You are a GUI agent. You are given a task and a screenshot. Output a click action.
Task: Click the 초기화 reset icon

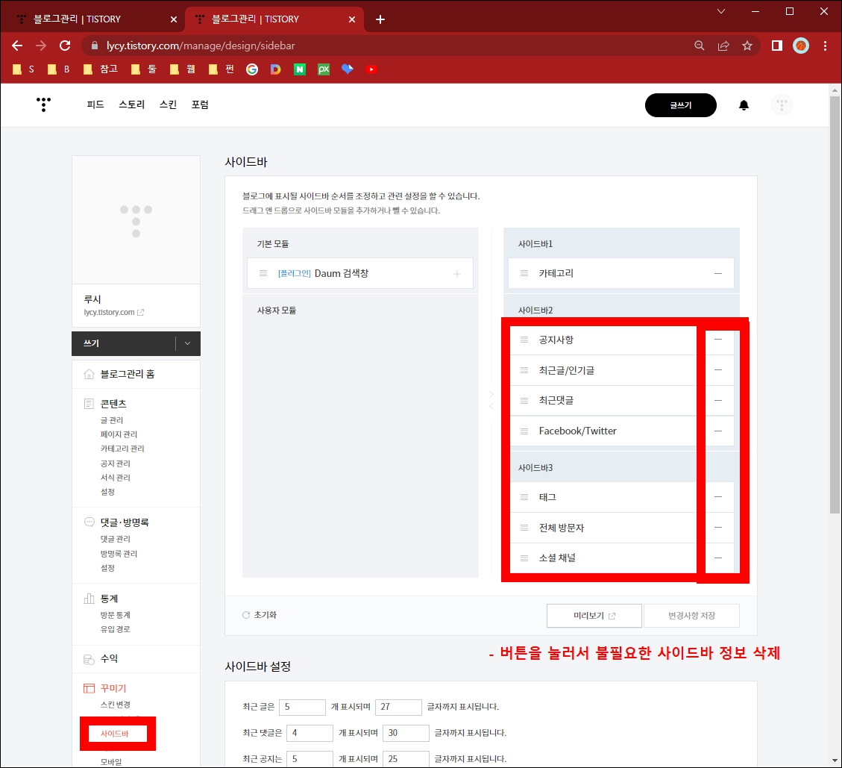[x=246, y=615]
